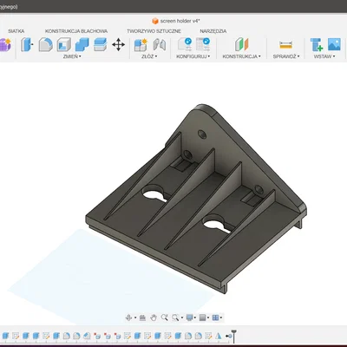Select the top screw hole on the back plate
The width and height of the screenshot is (347, 347).
tap(202, 134)
